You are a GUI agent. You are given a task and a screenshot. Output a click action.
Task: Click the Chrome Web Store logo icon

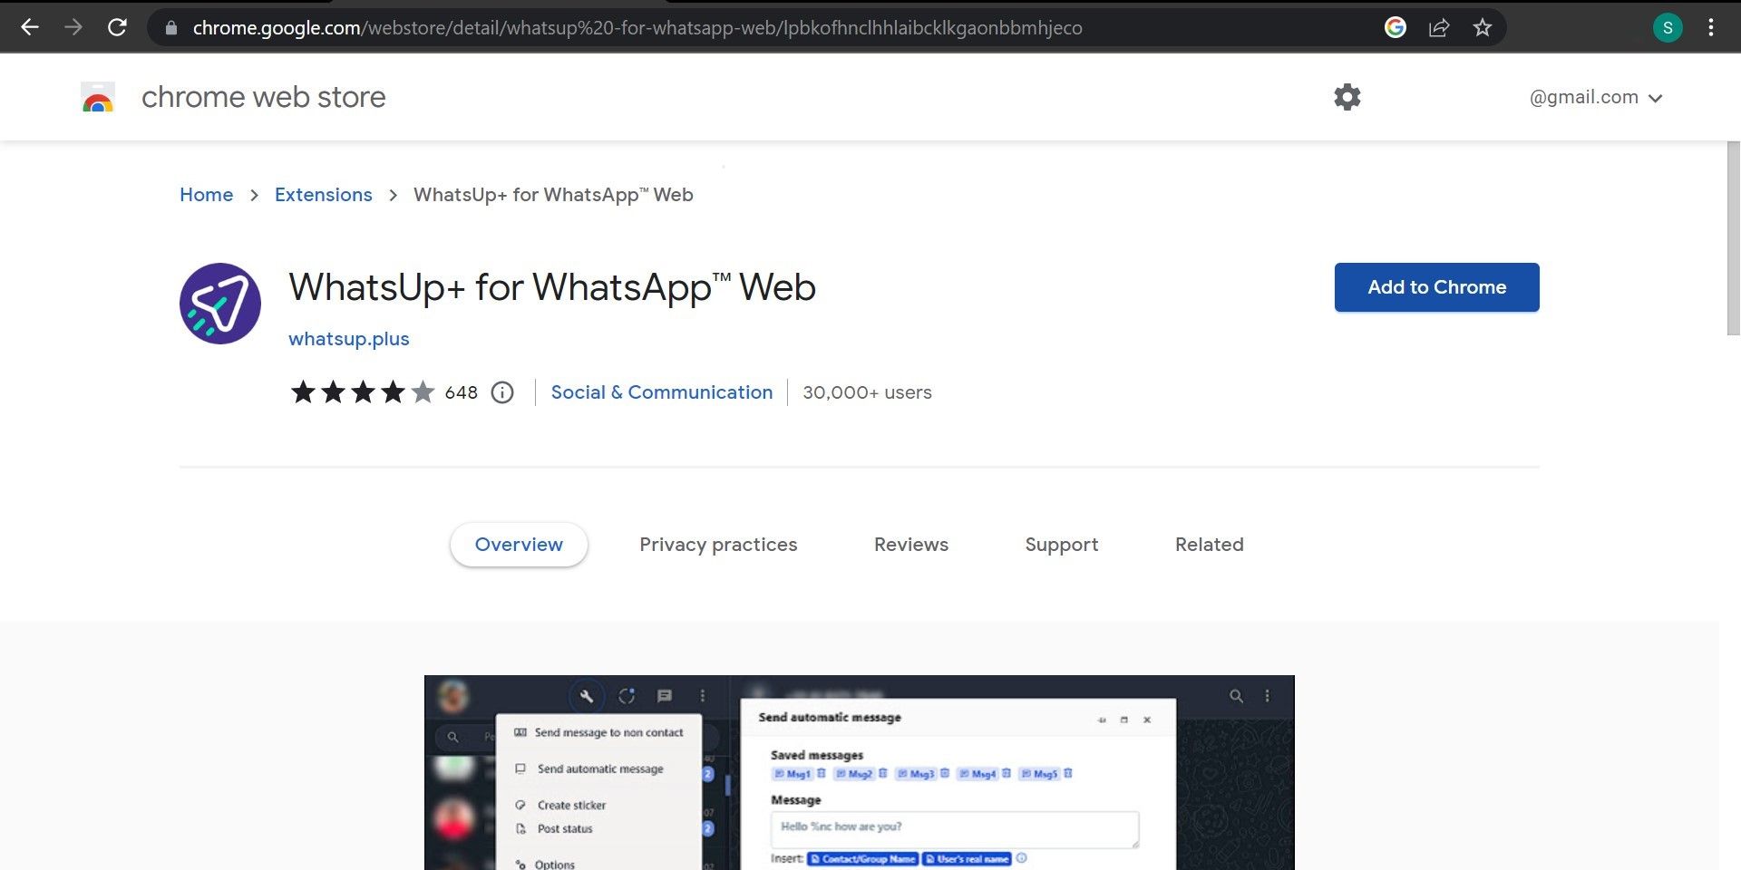(x=97, y=96)
